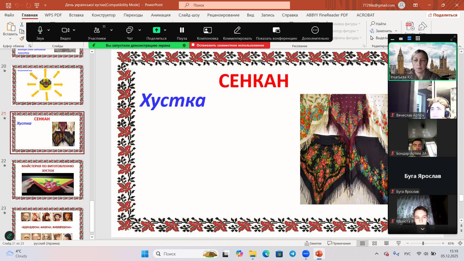Click the Zoom microphone Звук icon

tap(40, 30)
